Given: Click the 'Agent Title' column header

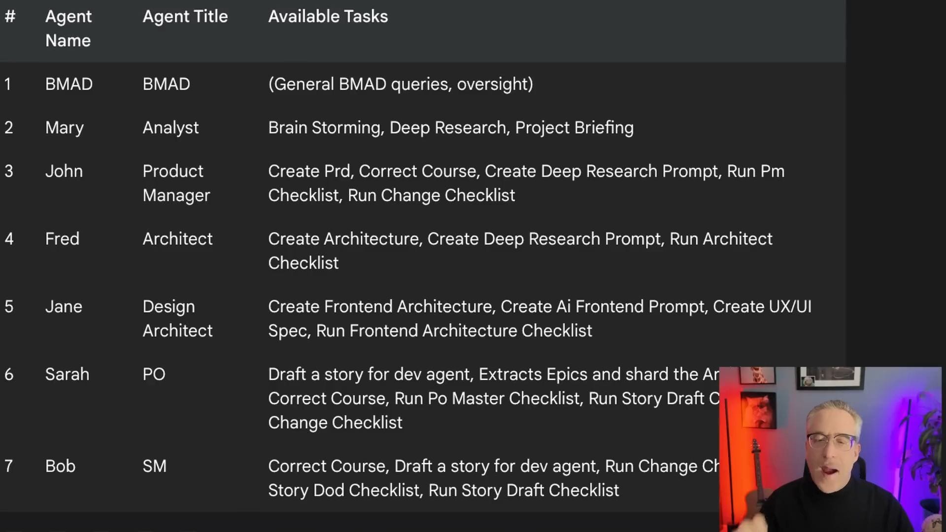Looking at the screenshot, I should (185, 16).
